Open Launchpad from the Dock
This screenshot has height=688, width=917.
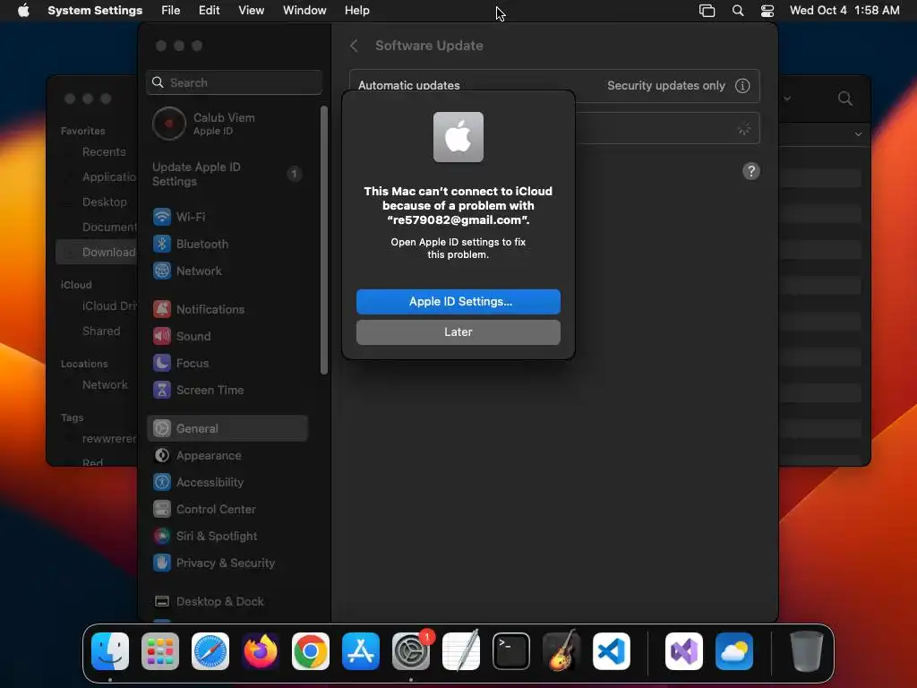tap(160, 650)
